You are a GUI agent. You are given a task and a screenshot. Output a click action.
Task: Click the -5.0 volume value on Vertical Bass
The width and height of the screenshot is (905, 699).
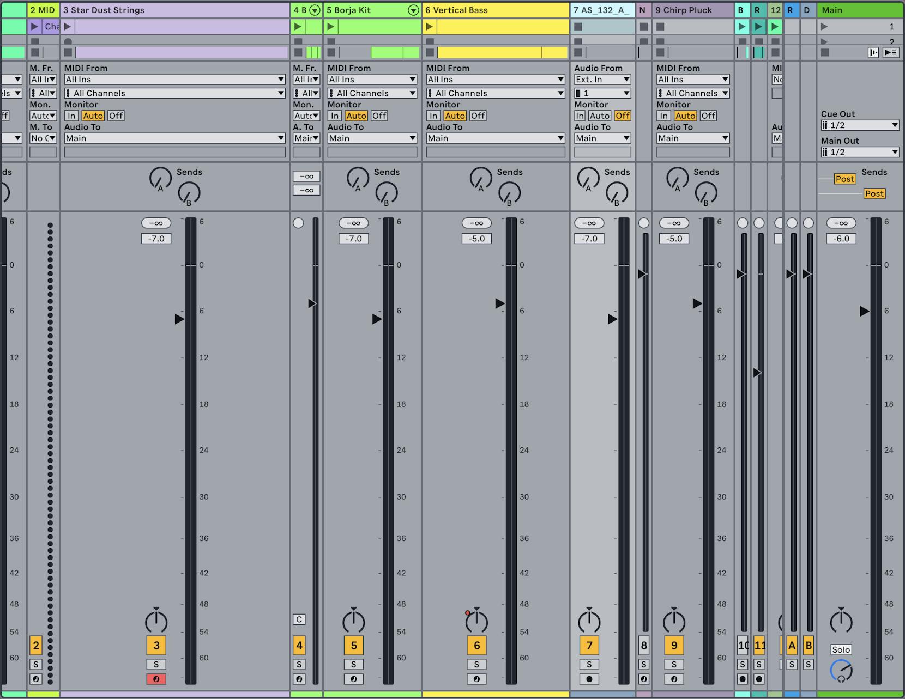(476, 238)
